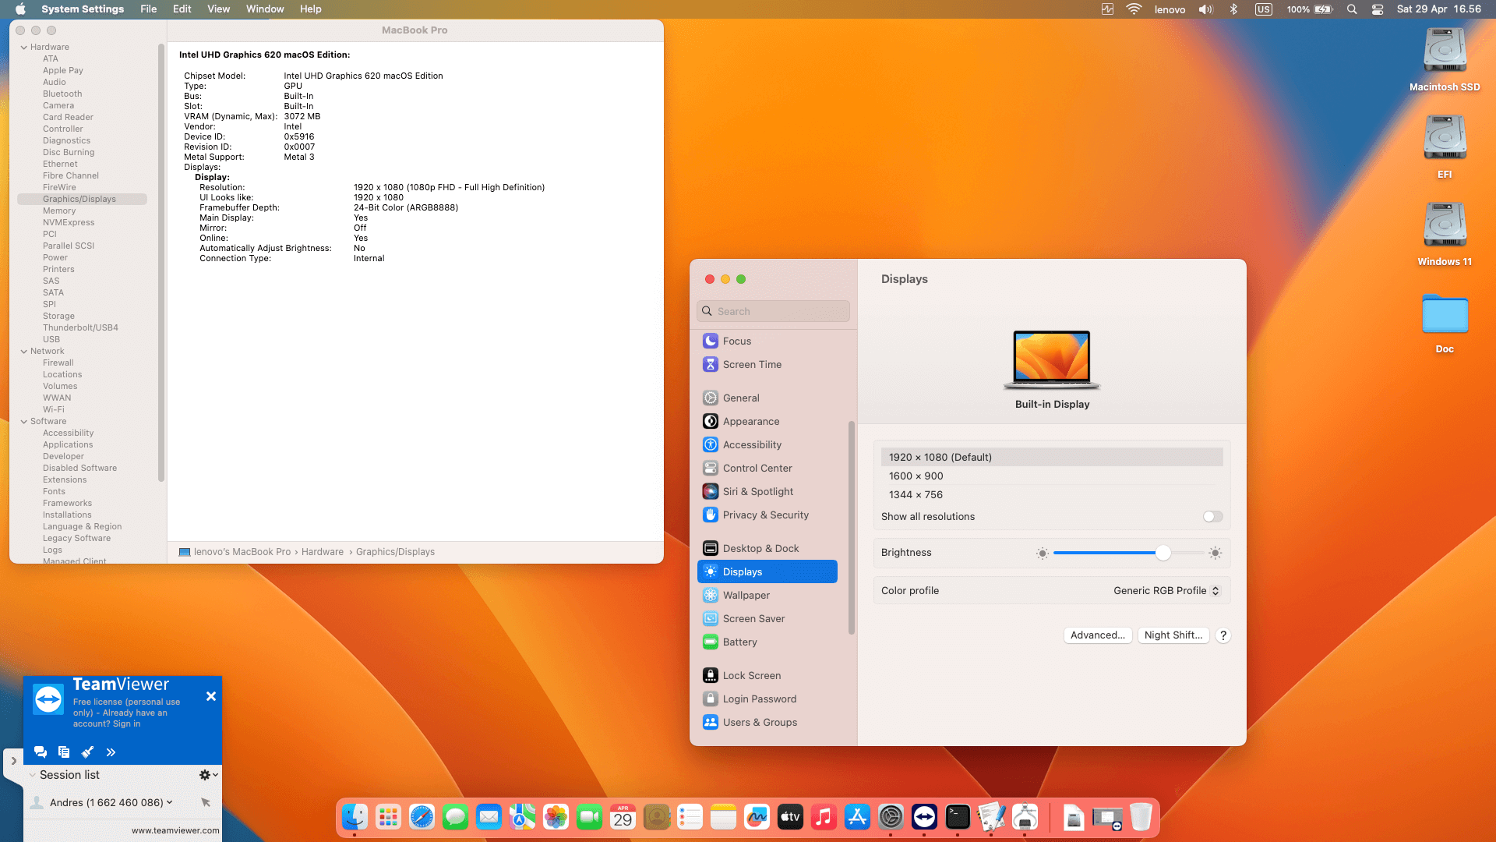Select Macintosh SSD desktop drive
The height and width of the screenshot is (842, 1496).
click(x=1445, y=60)
